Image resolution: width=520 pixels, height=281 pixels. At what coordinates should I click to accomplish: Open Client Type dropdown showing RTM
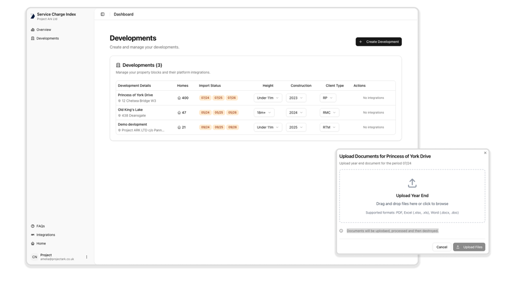tap(329, 127)
